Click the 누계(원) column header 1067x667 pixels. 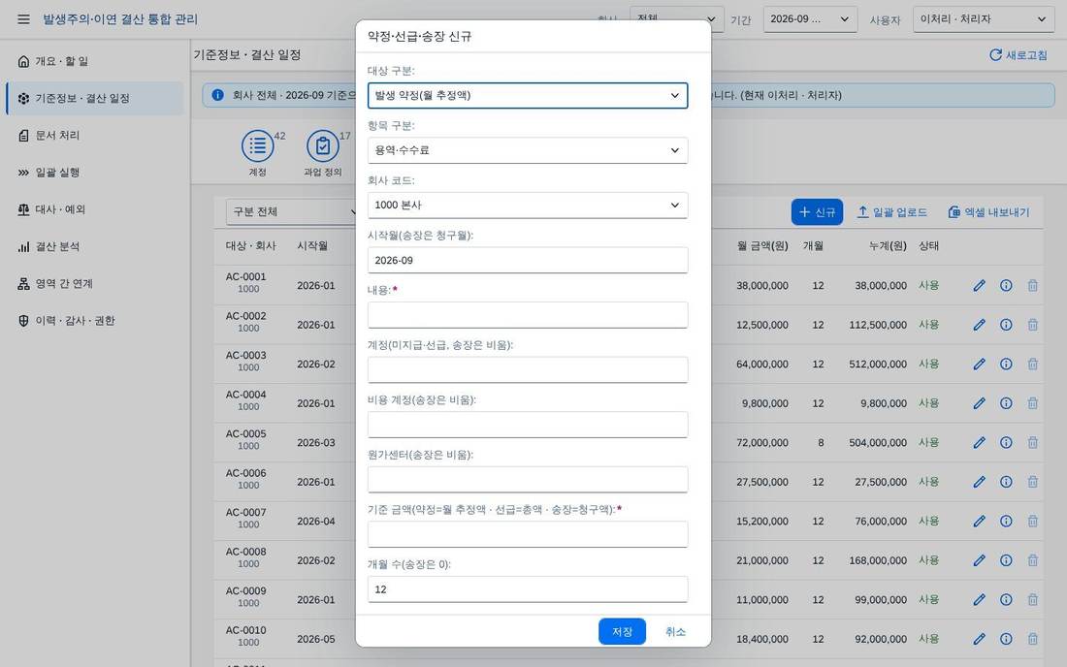coord(888,245)
